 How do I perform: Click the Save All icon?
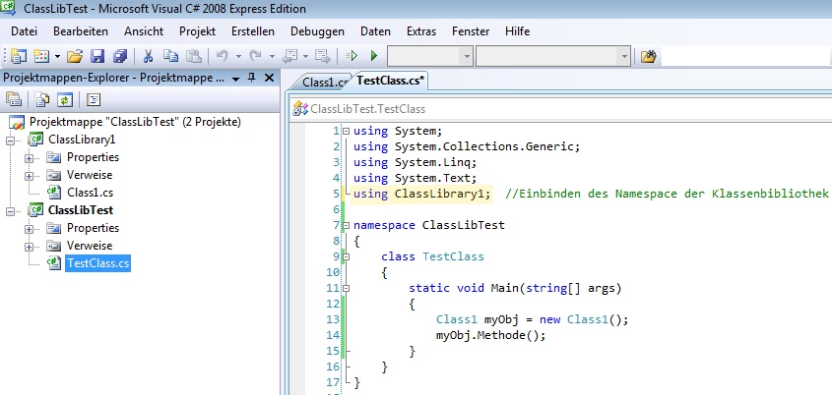coord(118,56)
